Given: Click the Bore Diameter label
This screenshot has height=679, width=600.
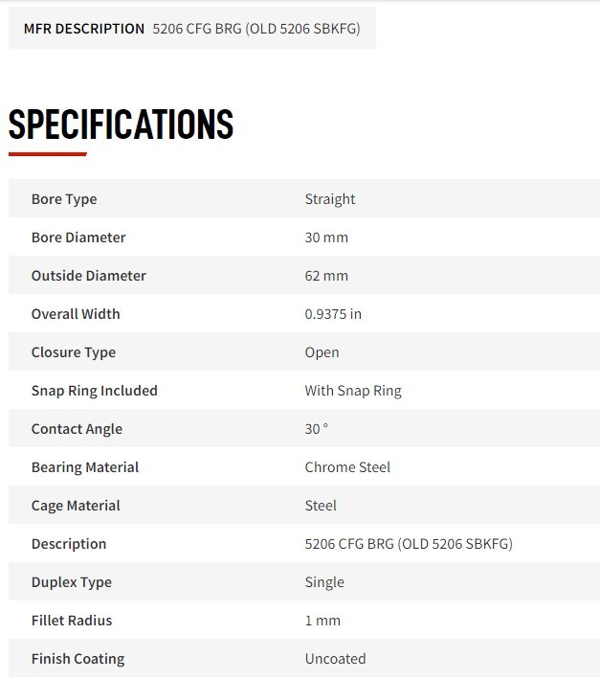Looking at the screenshot, I should (x=78, y=238).
